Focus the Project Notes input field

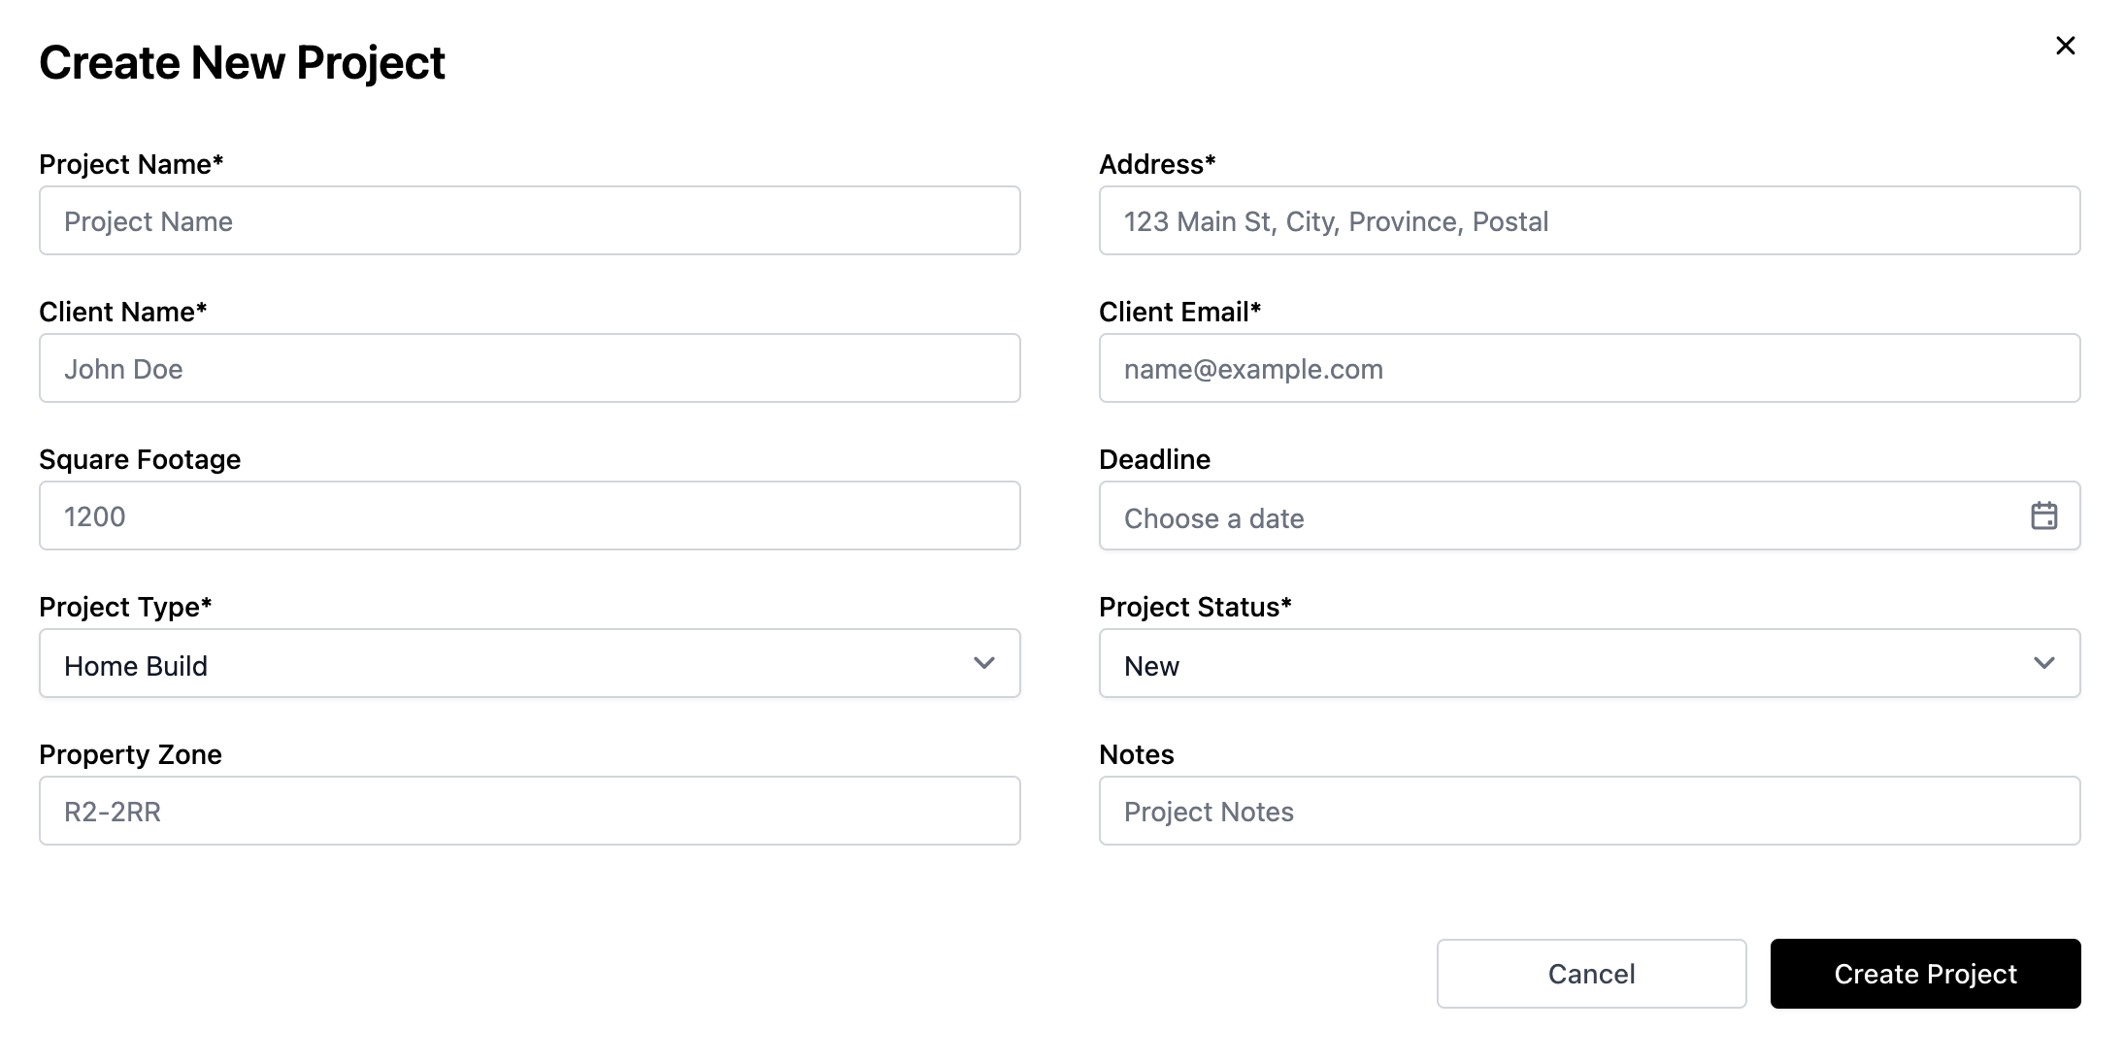click(x=1589, y=811)
